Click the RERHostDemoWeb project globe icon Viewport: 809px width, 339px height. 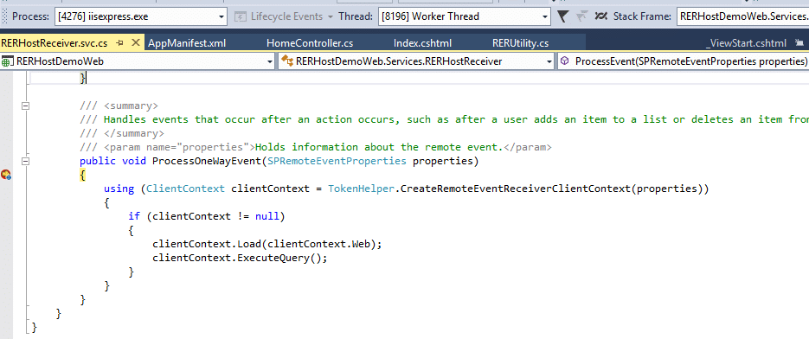7,62
